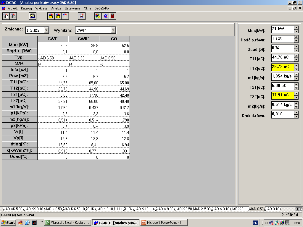Click the yellow T12[oC] field 28,73 oC
Viewport: 303px width, 227px height.
pyautogui.click(x=283, y=67)
